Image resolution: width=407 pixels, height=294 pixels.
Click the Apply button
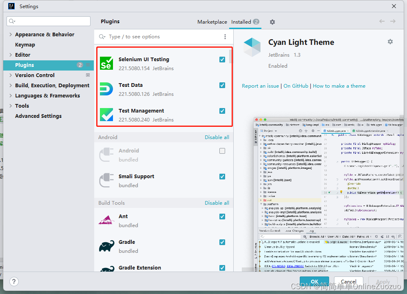383,281
